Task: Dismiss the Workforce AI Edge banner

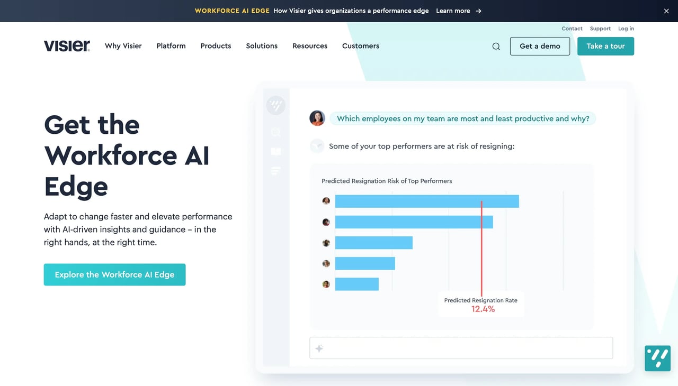Action: [666, 11]
